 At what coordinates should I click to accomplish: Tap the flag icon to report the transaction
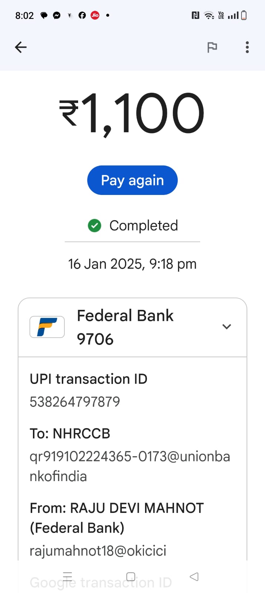(212, 47)
